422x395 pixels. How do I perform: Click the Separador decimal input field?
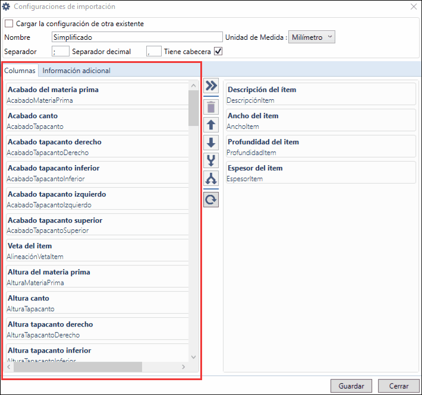154,51
